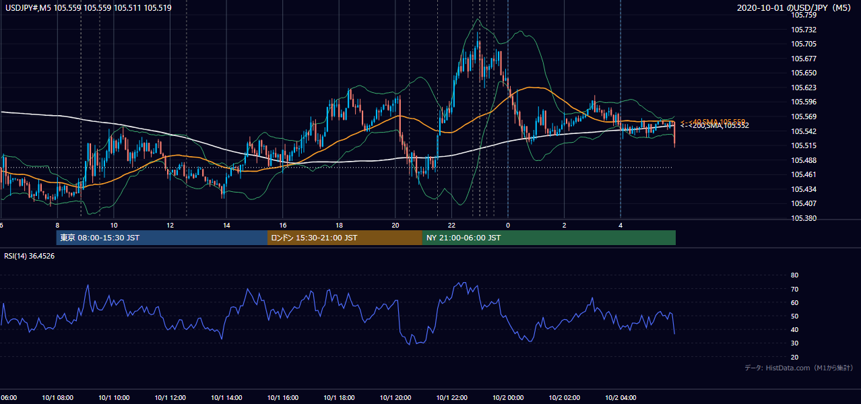Screen dimensions: 861x404
Task: Click the 105.461 price axis label
Action: click(x=804, y=175)
